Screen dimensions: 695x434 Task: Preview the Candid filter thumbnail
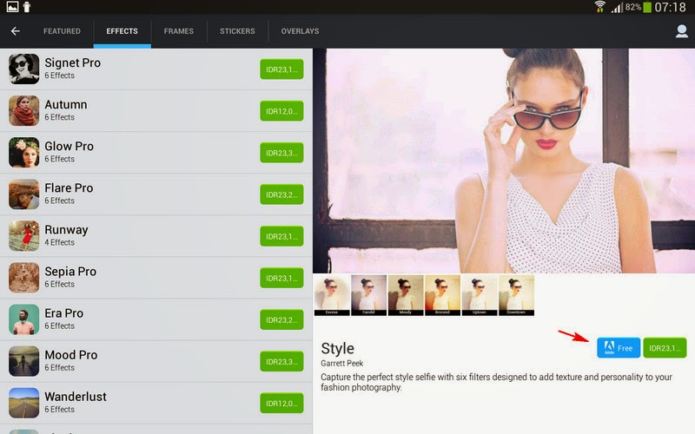tap(368, 295)
